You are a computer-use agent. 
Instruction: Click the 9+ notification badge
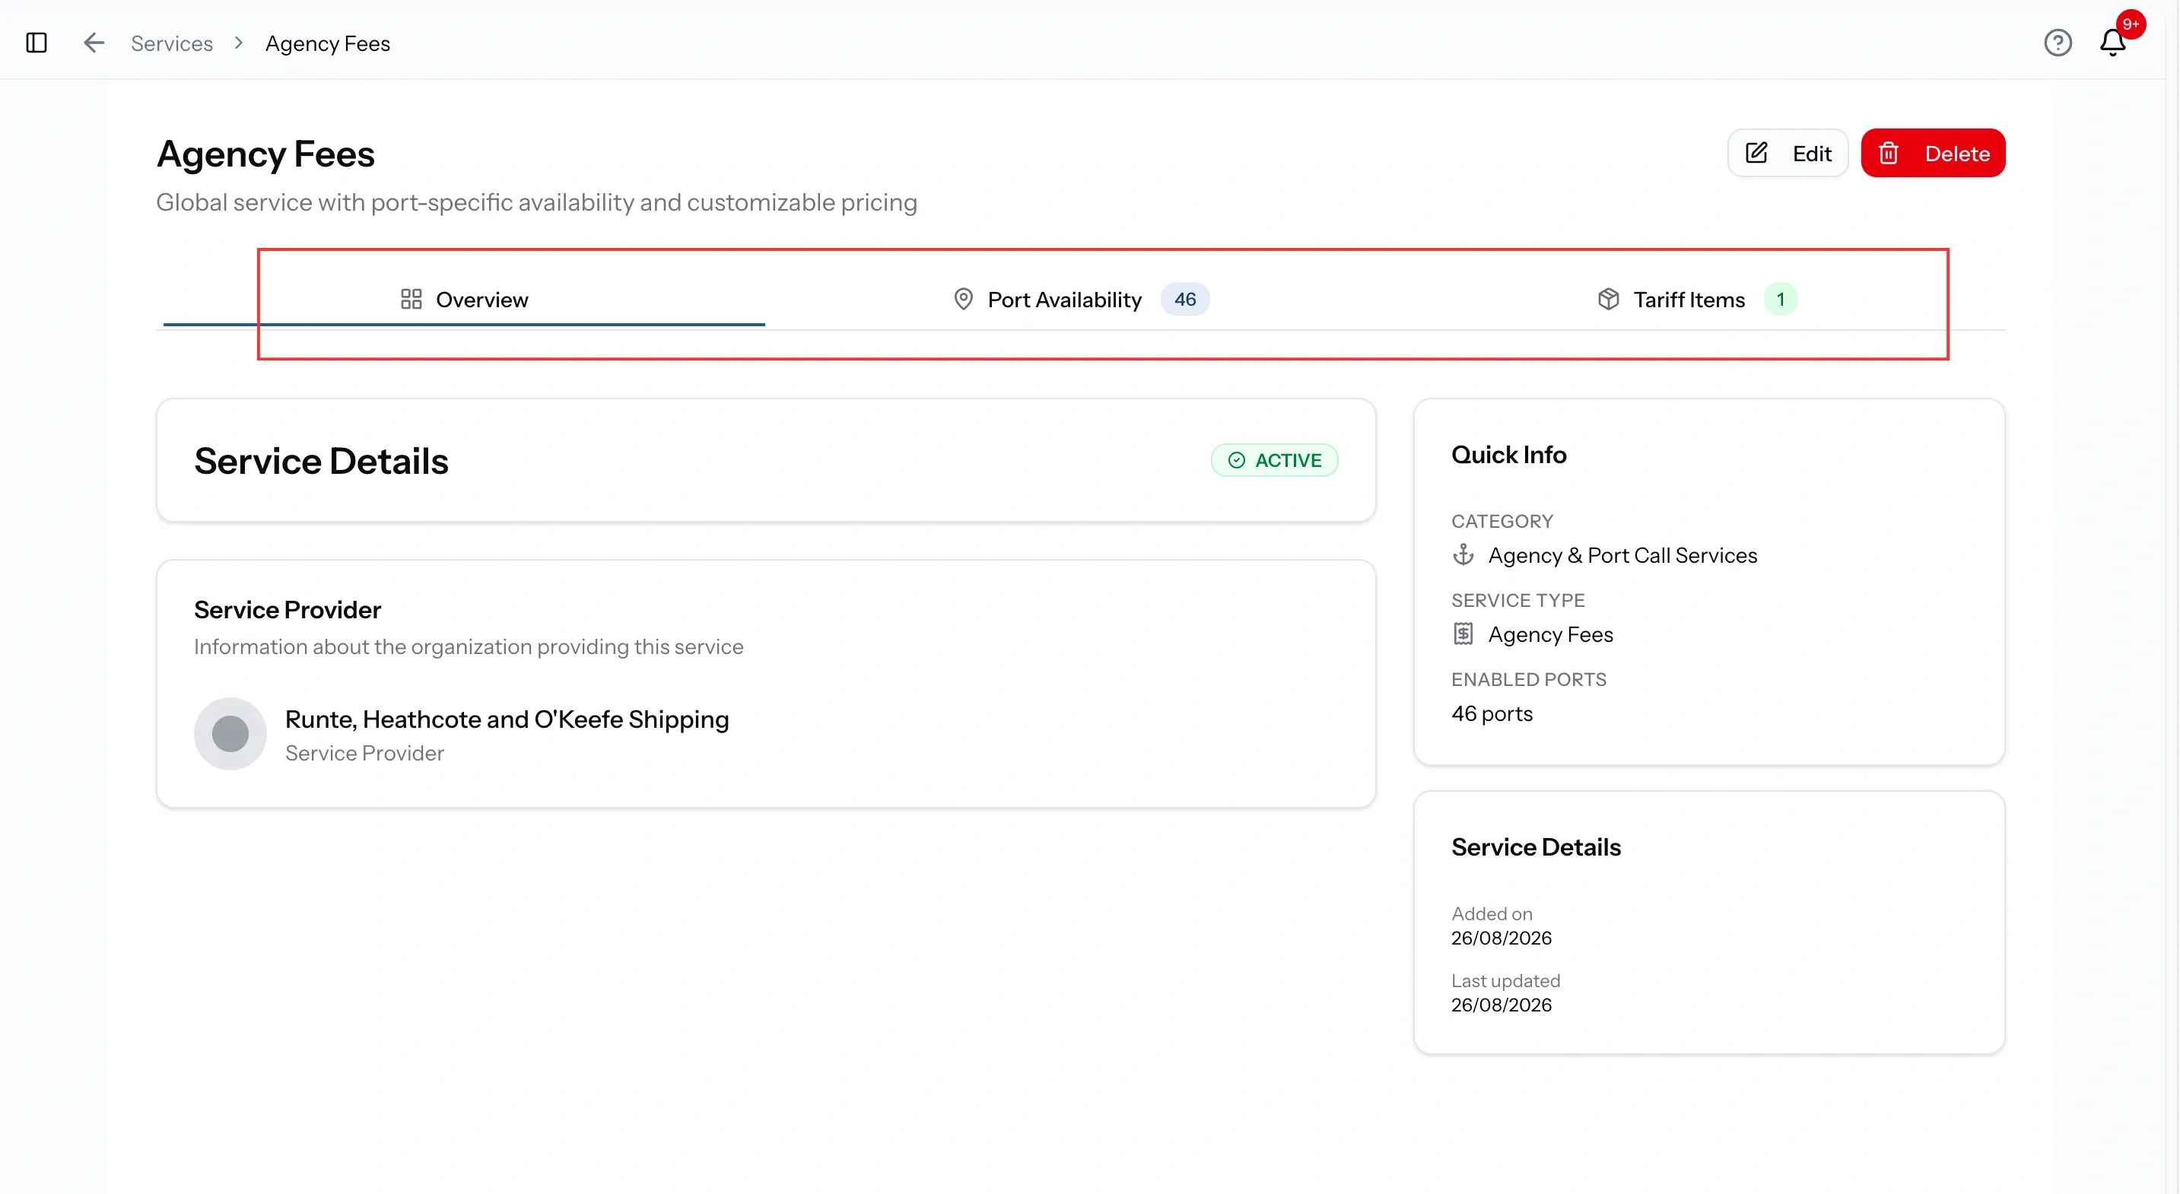2130,24
